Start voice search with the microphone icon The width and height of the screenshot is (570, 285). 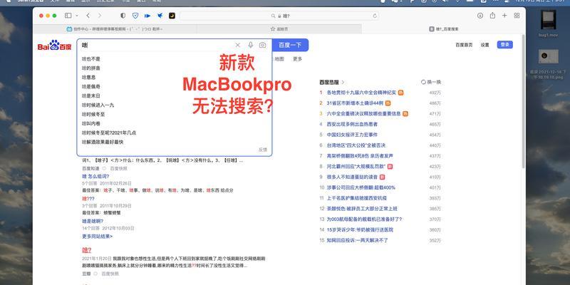pyautogui.click(x=250, y=45)
